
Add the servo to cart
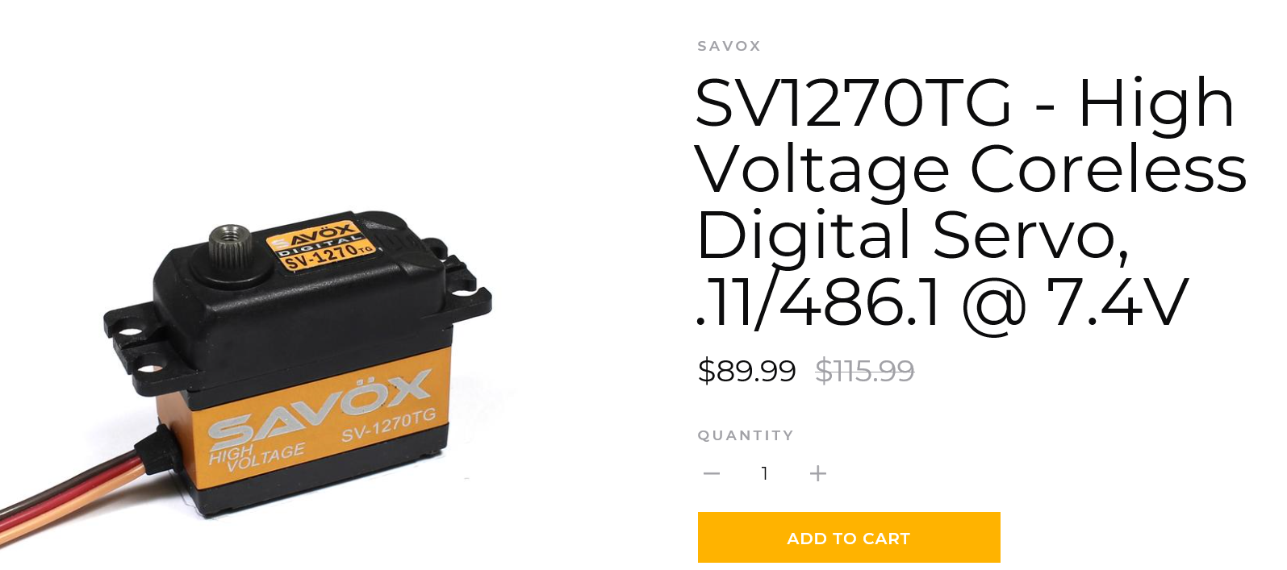point(849,538)
